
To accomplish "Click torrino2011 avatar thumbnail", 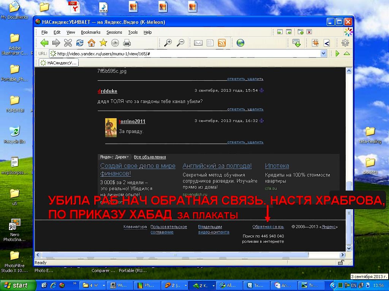I will 111,128.
